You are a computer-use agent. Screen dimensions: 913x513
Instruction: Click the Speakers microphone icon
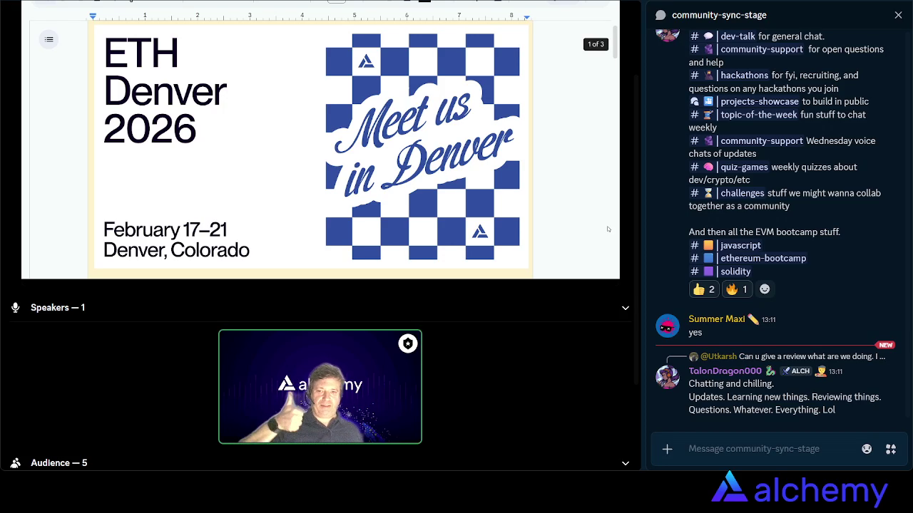(x=16, y=308)
